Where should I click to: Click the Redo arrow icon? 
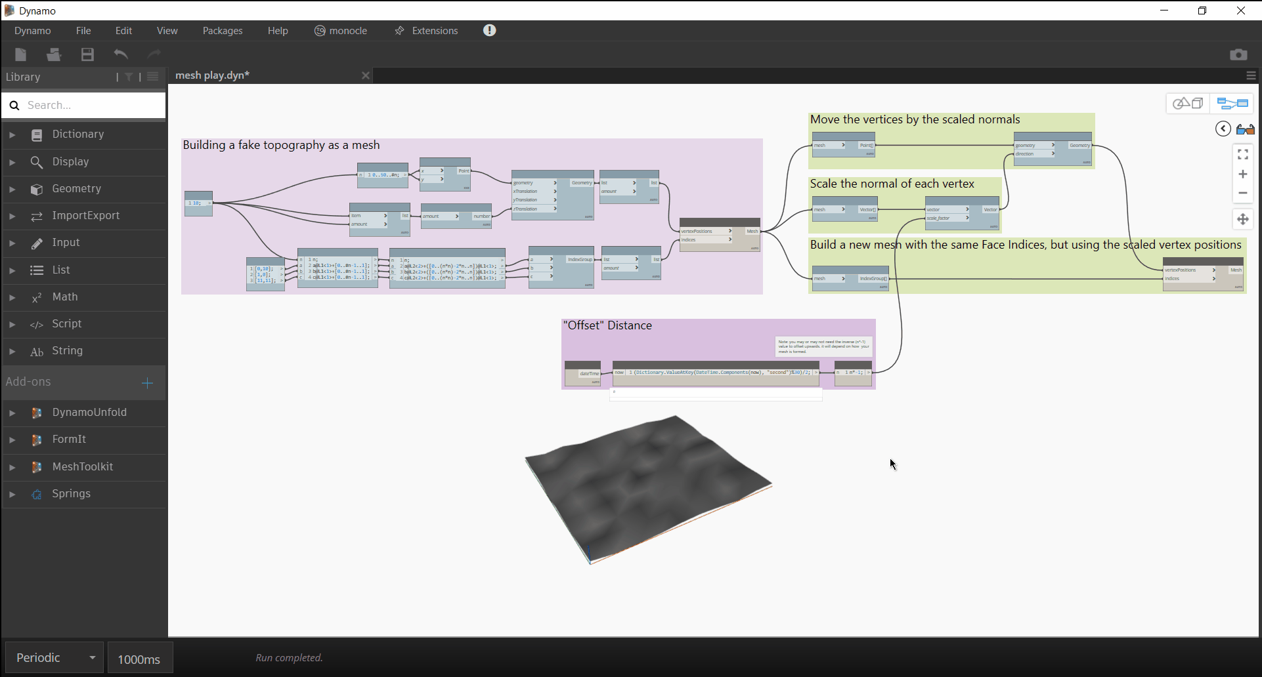pyautogui.click(x=154, y=54)
